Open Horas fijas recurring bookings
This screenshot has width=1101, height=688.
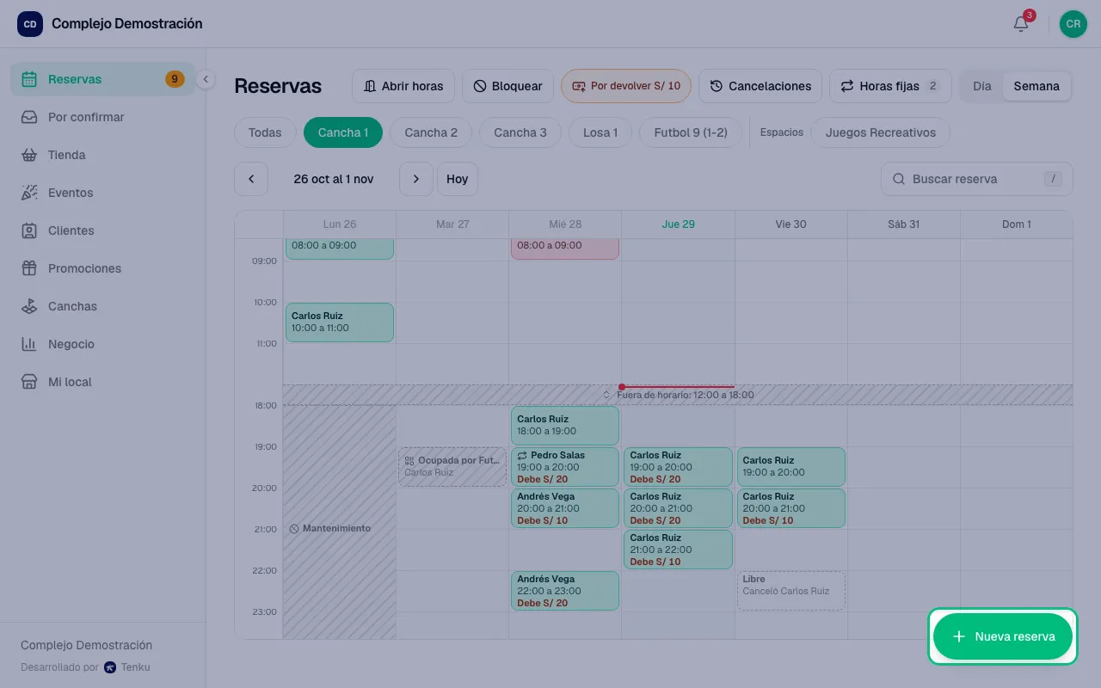(x=890, y=86)
